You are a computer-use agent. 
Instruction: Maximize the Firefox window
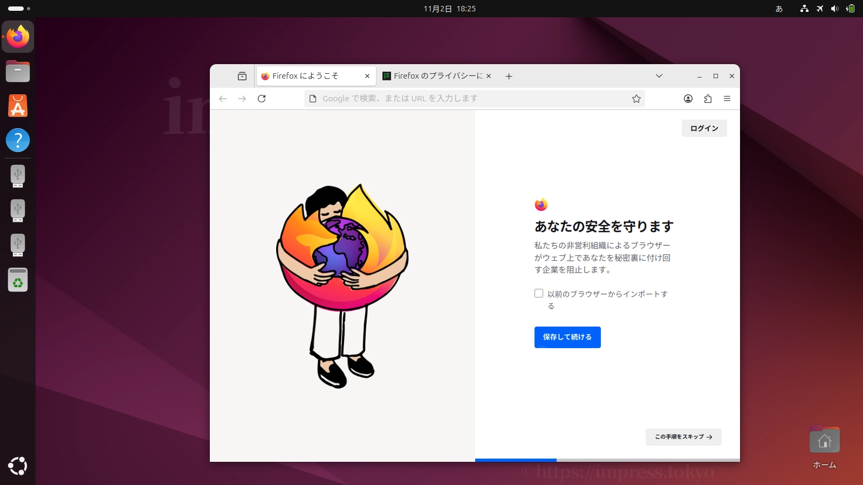(716, 76)
